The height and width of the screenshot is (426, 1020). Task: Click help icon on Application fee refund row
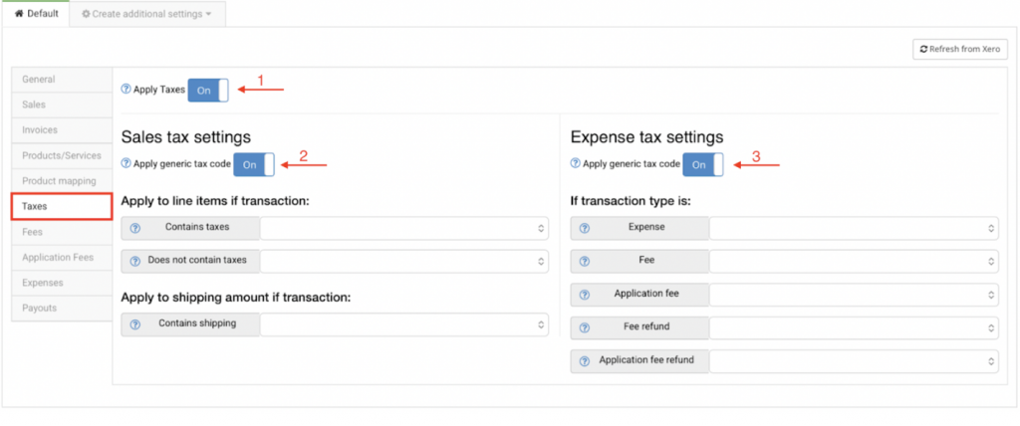(587, 359)
